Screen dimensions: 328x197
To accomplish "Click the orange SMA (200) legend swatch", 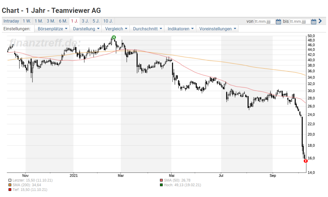I will pos(10,185).
